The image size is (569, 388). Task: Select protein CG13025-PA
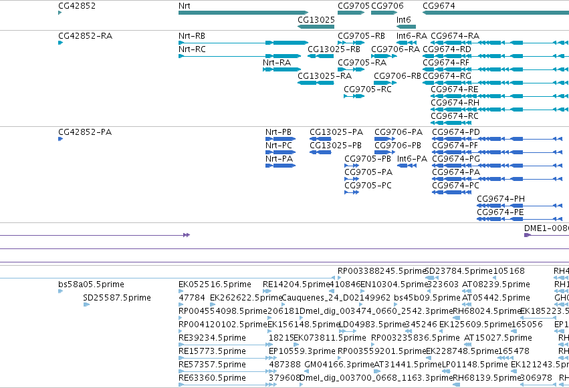click(x=320, y=139)
